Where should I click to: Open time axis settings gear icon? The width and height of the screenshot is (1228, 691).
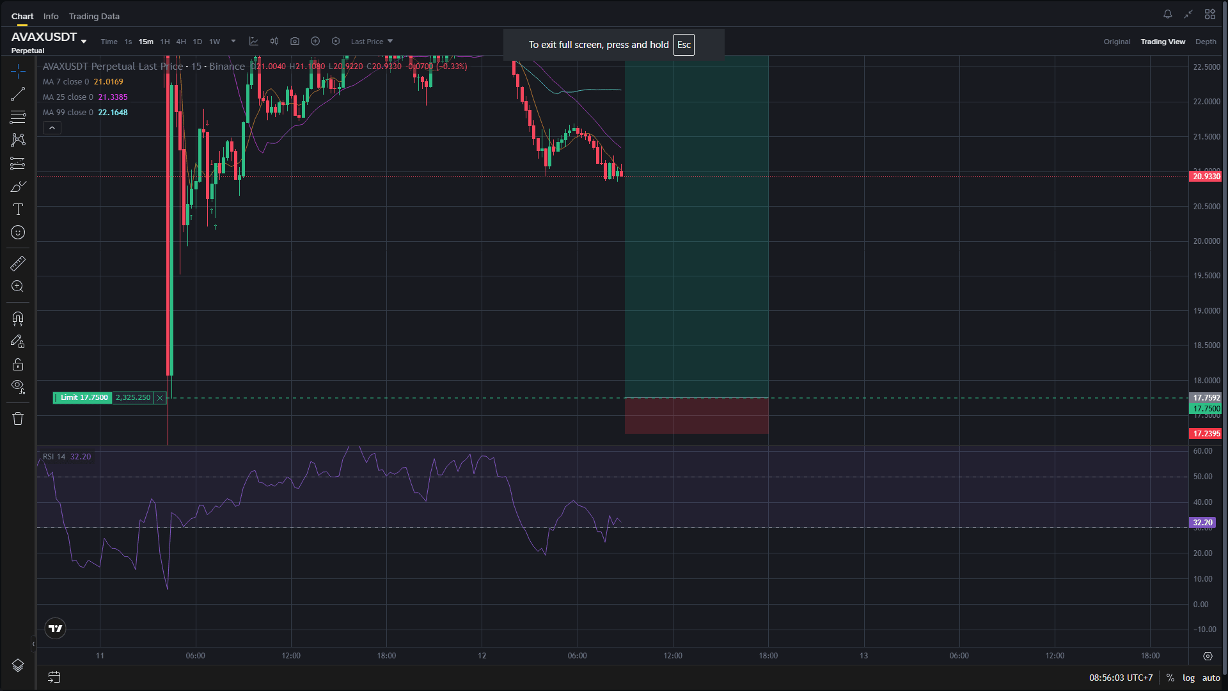(1208, 656)
